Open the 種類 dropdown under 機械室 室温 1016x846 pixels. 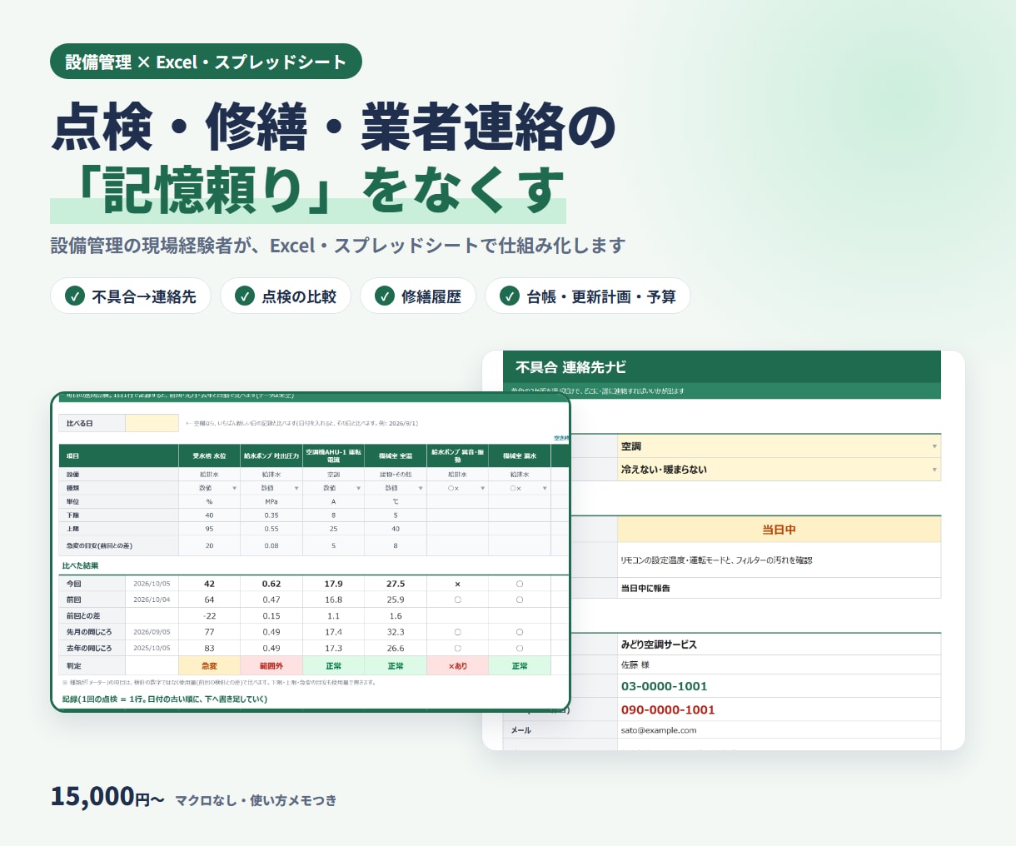click(421, 488)
